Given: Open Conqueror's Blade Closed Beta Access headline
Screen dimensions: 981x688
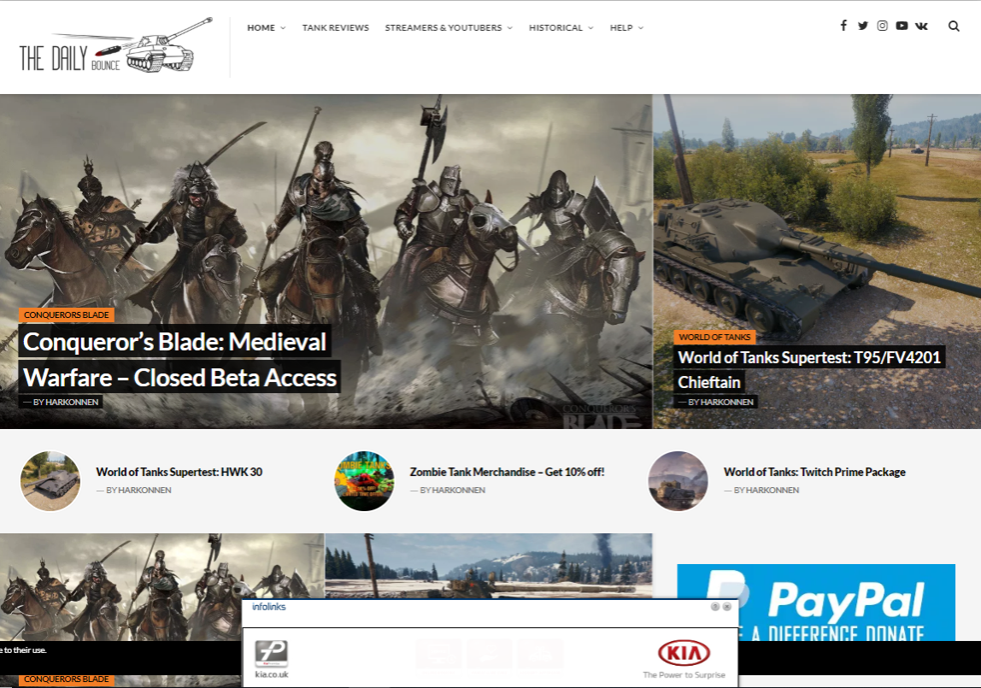Looking at the screenshot, I should (179, 360).
